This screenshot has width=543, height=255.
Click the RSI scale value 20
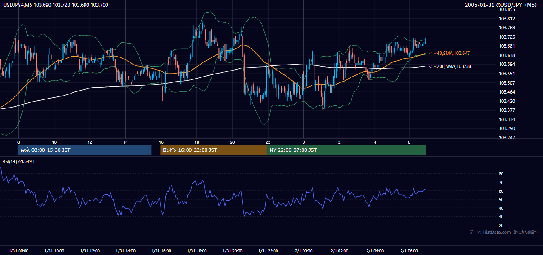coord(501,225)
